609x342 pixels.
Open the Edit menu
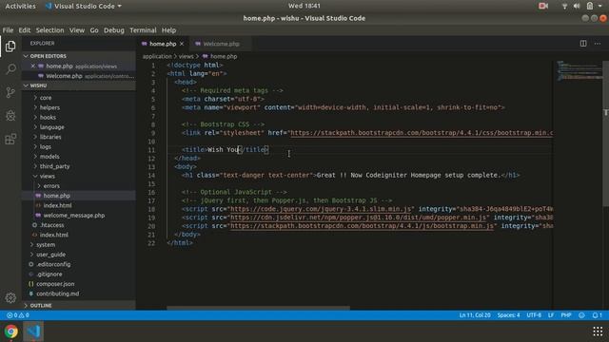(24, 30)
